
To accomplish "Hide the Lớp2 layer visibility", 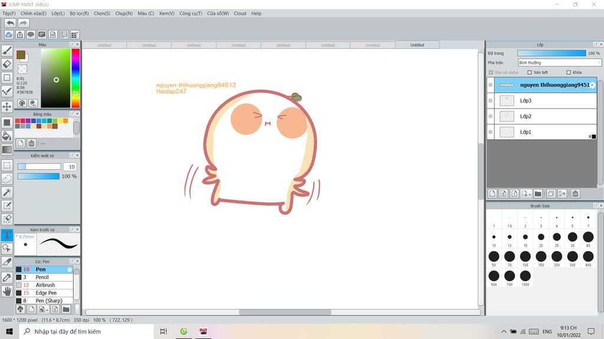I will [x=490, y=116].
